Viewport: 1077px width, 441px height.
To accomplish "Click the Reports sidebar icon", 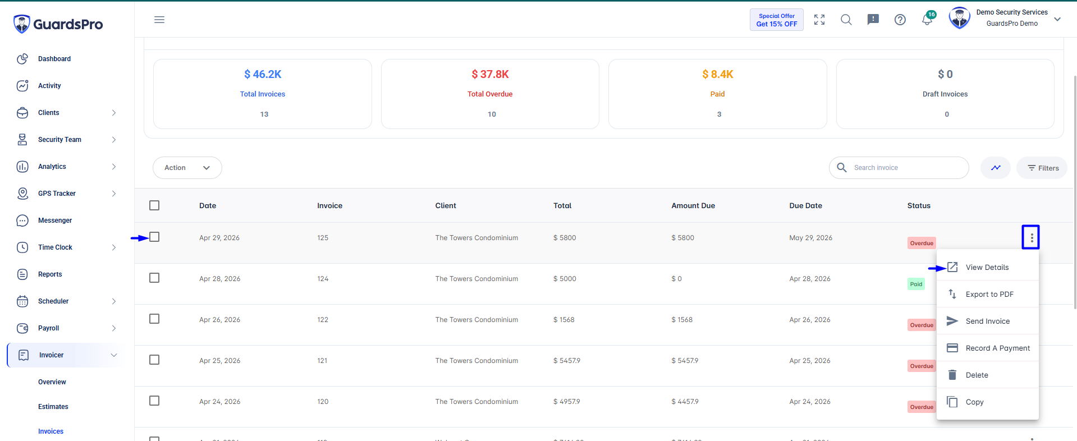I will [22, 274].
